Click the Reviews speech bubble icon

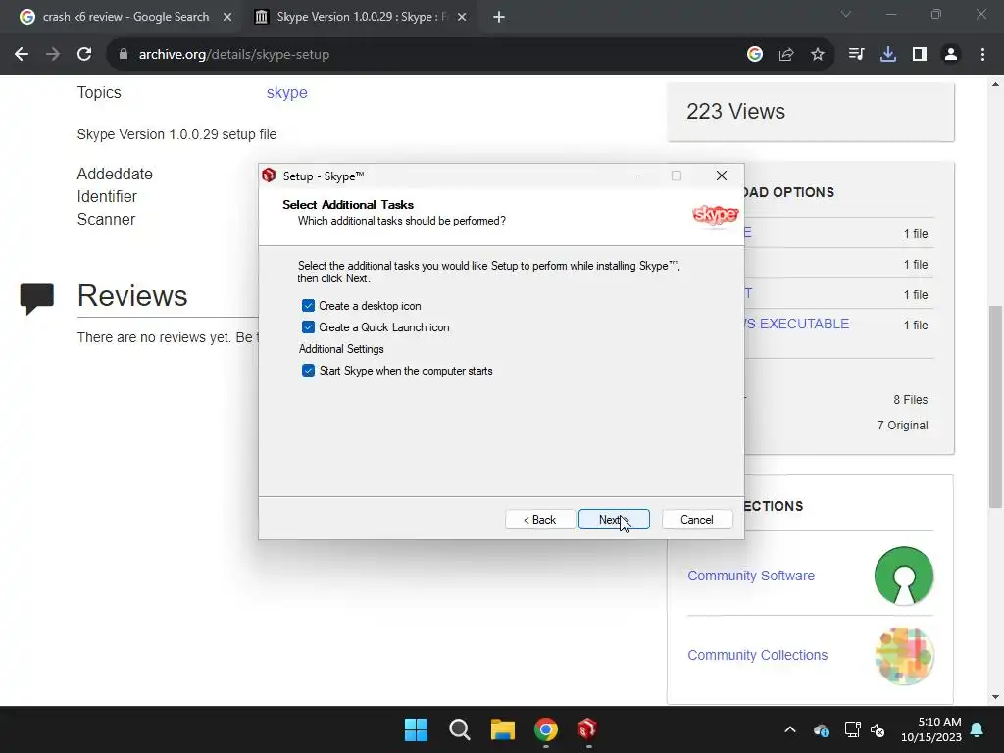pyautogui.click(x=36, y=298)
